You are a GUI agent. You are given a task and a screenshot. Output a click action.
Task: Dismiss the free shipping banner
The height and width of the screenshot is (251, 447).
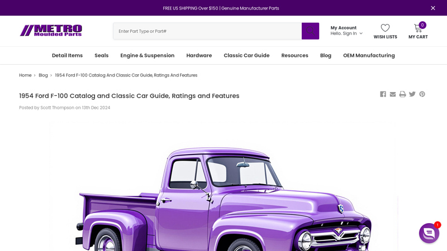tap(432, 8)
